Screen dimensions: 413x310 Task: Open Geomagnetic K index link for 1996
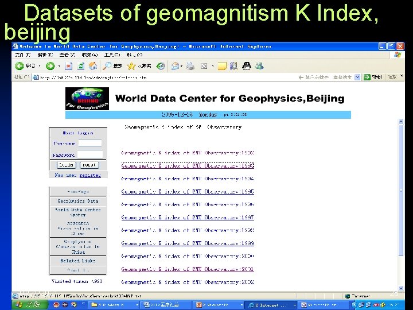(188, 204)
